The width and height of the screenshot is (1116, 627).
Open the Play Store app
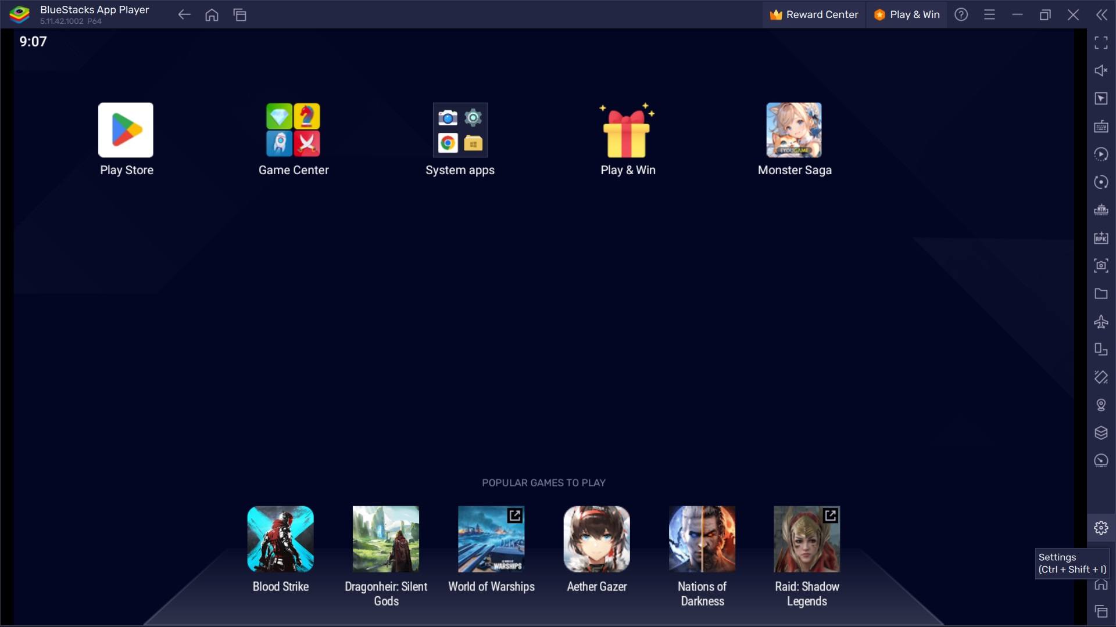126,130
